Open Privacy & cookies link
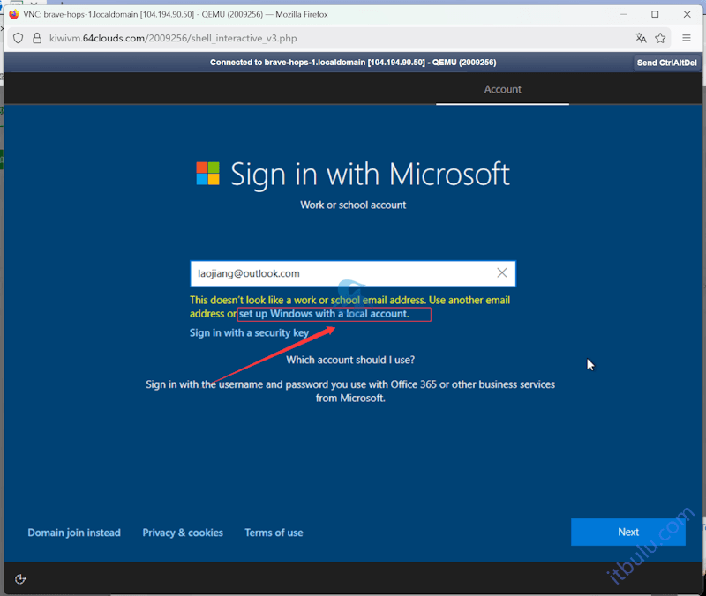This screenshot has height=596, width=706. coord(183,533)
